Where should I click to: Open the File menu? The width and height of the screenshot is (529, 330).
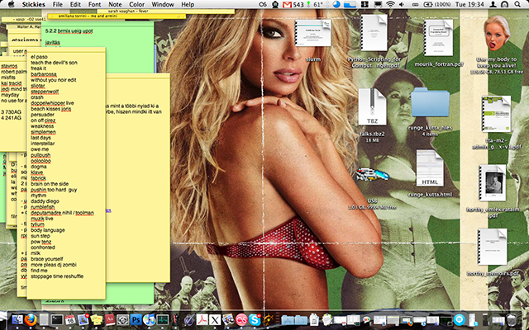(x=58, y=4)
